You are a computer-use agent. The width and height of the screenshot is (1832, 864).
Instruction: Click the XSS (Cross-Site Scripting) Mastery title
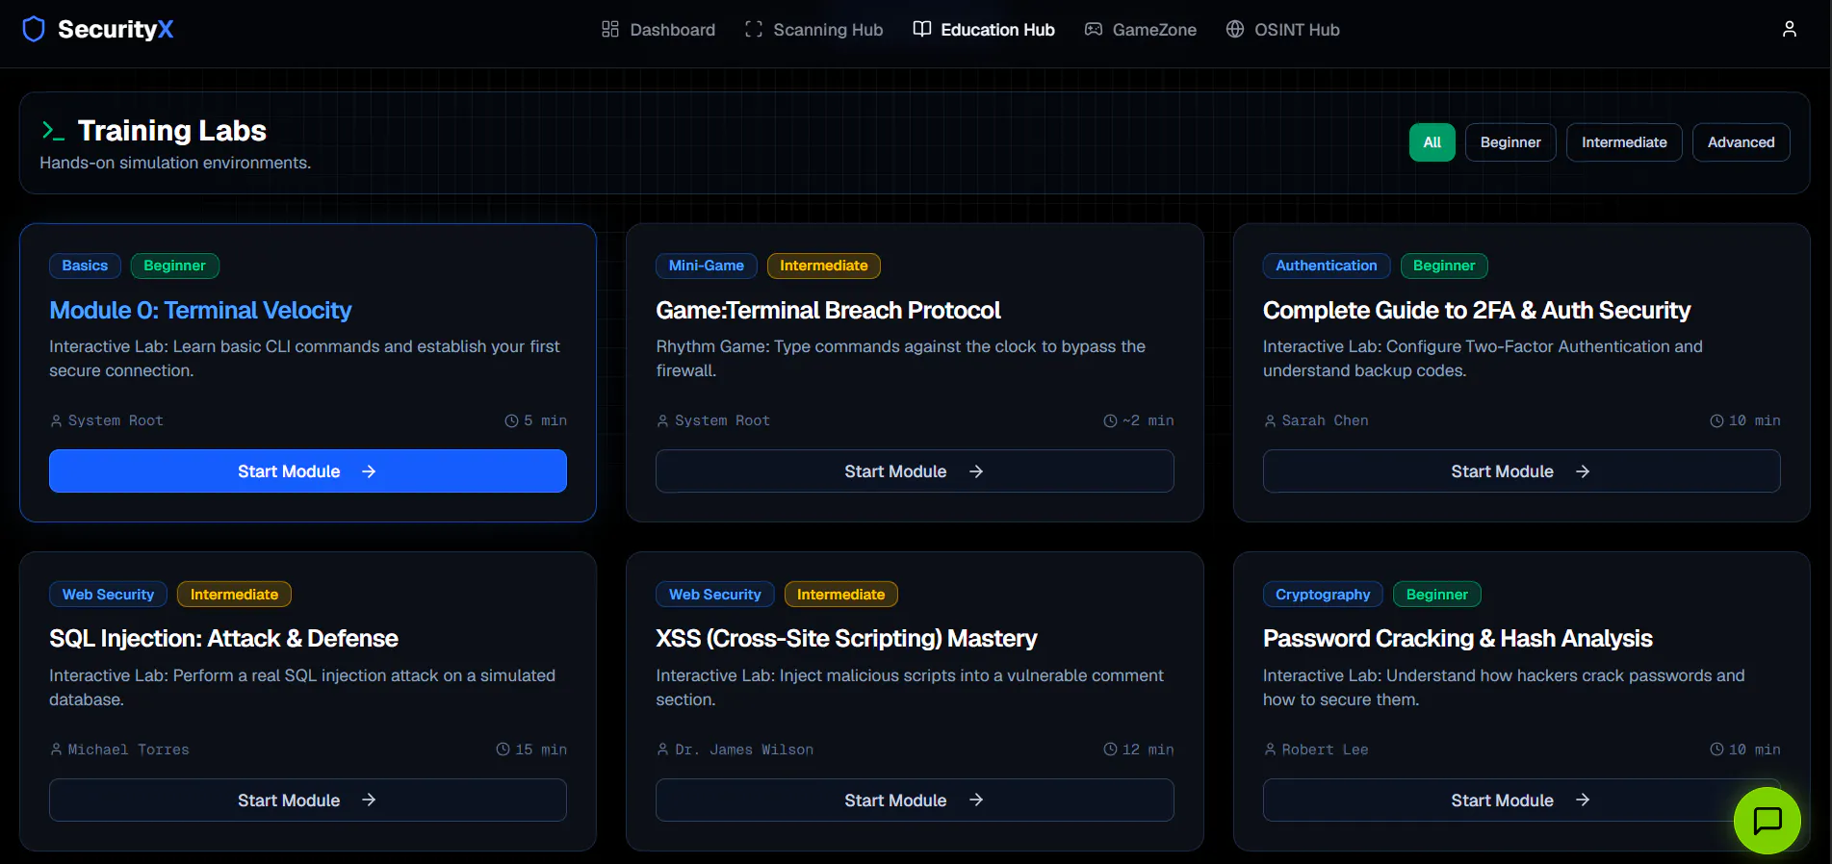pos(846,638)
